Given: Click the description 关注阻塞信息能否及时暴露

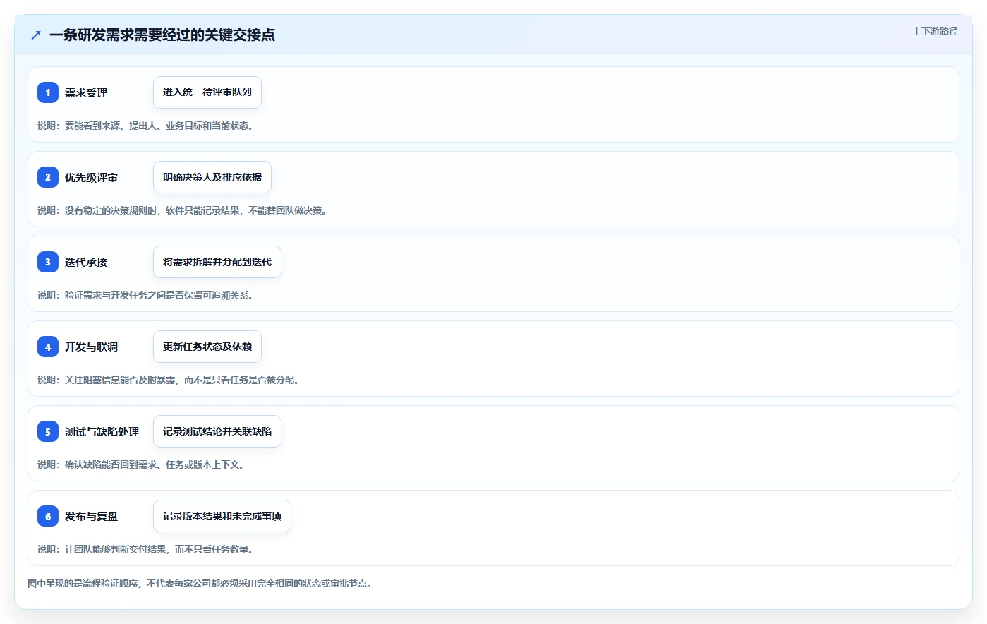Looking at the screenshot, I should pyautogui.click(x=168, y=380).
